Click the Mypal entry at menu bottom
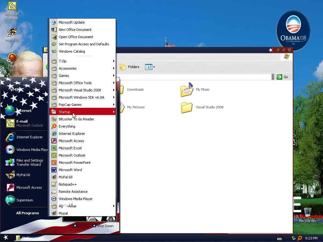 click(83, 213)
